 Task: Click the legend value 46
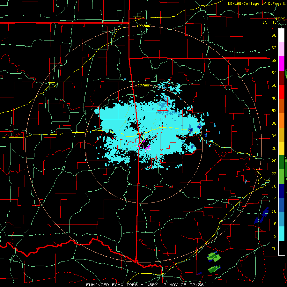pyautogui.click(x=274, y=98)
